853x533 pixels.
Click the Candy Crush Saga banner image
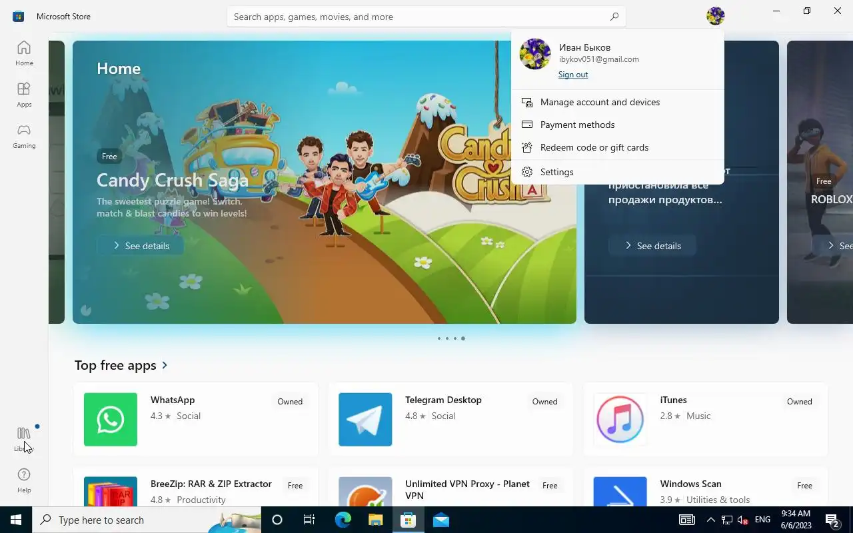(325, 182)
